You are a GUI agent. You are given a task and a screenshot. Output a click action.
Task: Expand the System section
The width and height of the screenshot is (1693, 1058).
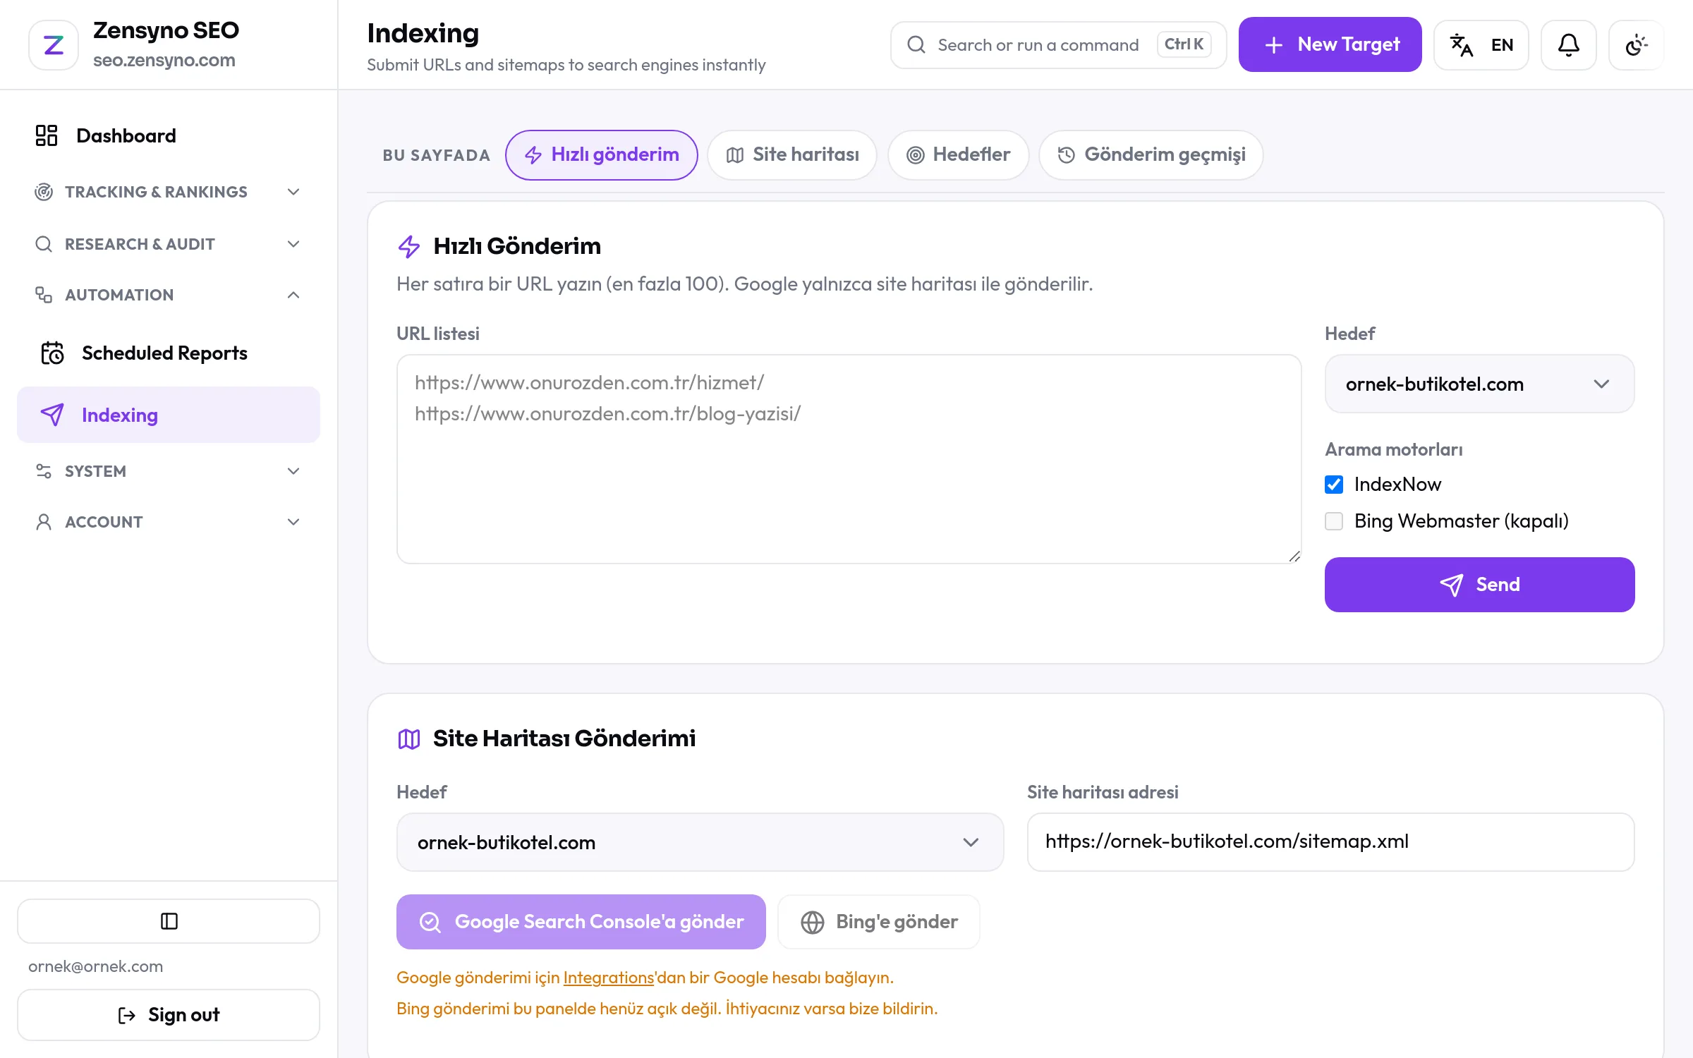[169, 471]
